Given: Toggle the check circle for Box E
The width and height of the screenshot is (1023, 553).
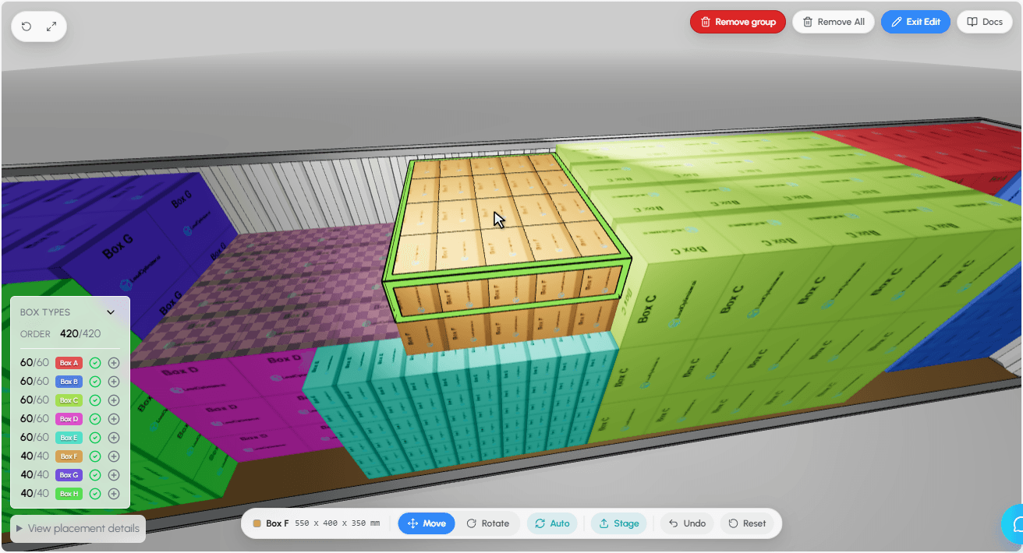Looking at the screenshot, I should [95, 438].
